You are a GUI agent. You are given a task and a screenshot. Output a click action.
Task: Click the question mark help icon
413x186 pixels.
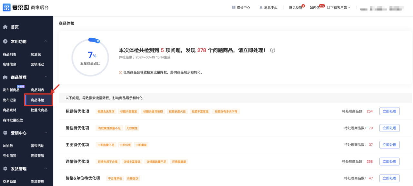tap(273, 50)
